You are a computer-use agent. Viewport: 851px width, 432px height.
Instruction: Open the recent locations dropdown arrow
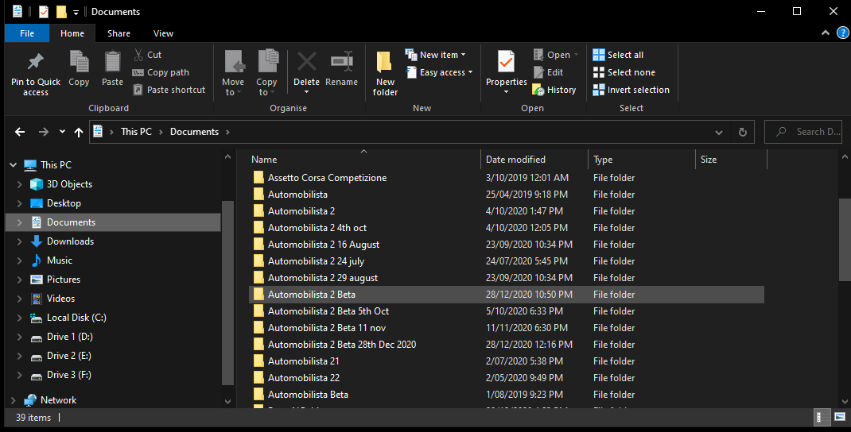pos(62,132)
